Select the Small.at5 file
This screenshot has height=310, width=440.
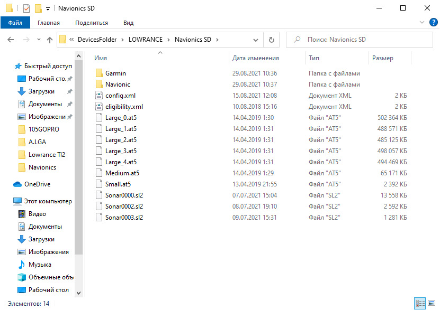pos(118,184)
